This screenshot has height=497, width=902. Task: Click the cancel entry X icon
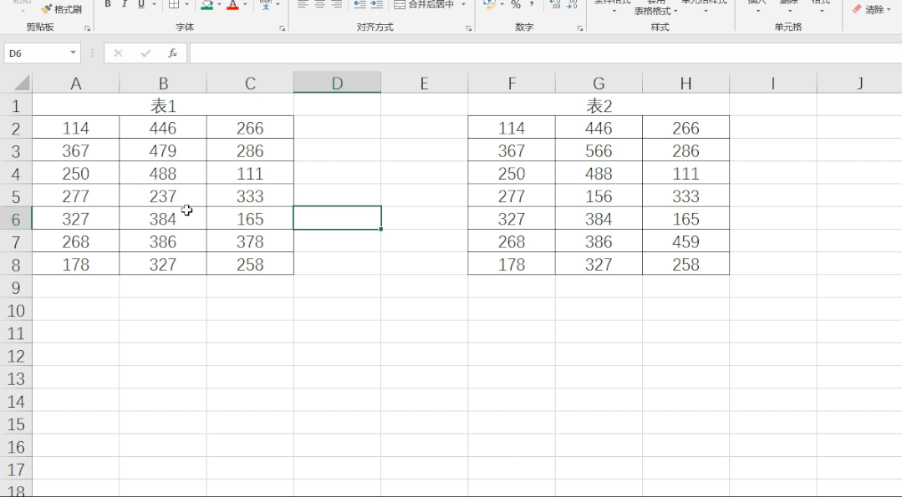pos(118,53)
